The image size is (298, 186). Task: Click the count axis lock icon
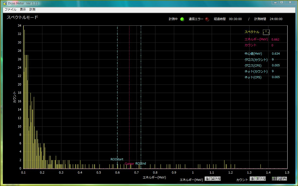point(252,179)
